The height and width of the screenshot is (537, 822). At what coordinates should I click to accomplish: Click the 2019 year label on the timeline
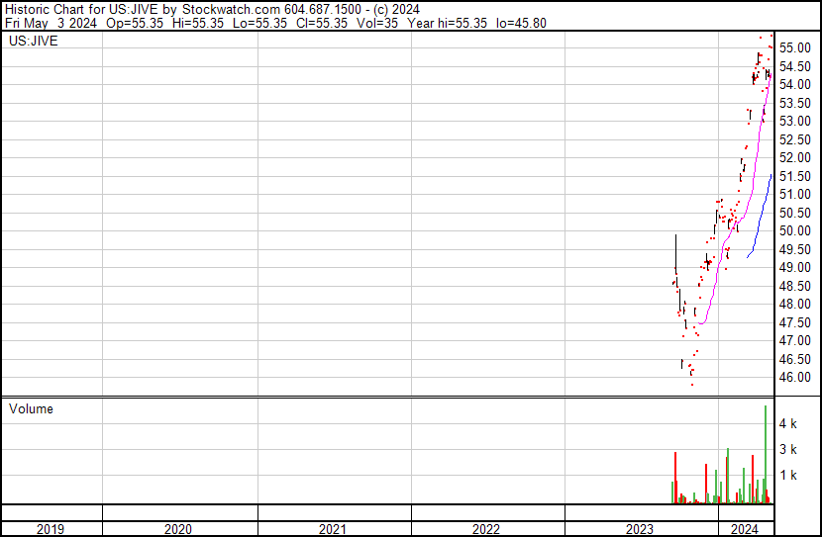coord(51,529)
